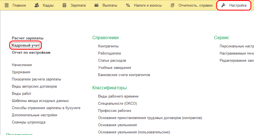This screenshot has height=135, width=254.
Task: Open Шаблоны ввода исходных данных
Action: [40, 101]
